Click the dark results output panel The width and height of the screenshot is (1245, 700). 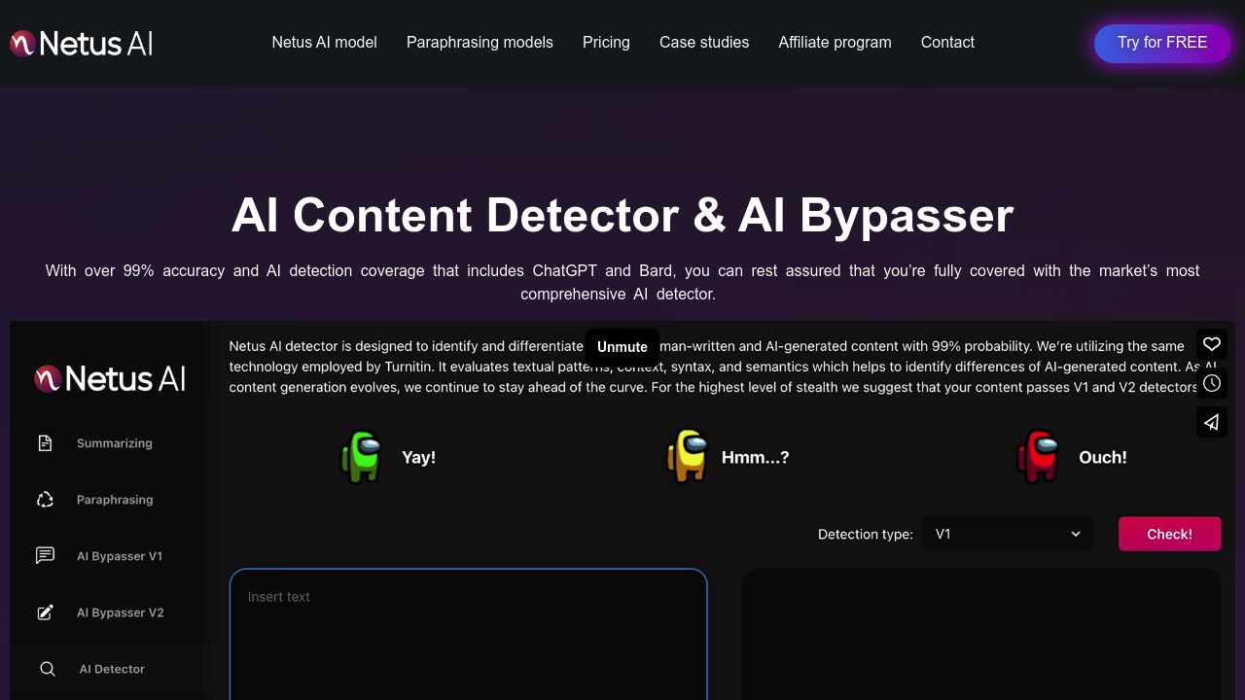[981, 634]
